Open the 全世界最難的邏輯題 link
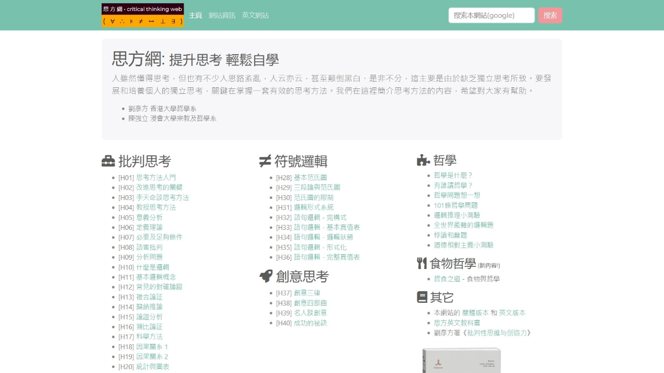The height and width of the screenshot is (373, 664). (463, 225)
